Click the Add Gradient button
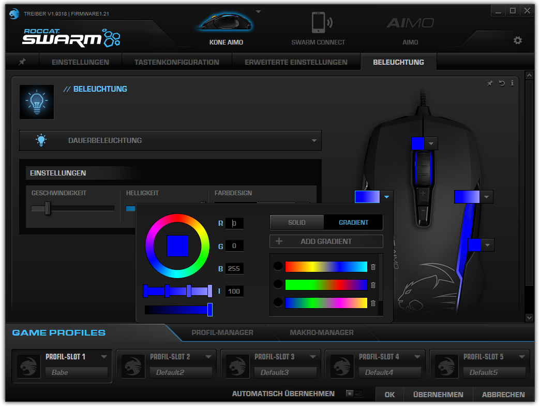Viewport: 540px width, 406px height. [x=326, y=241]
